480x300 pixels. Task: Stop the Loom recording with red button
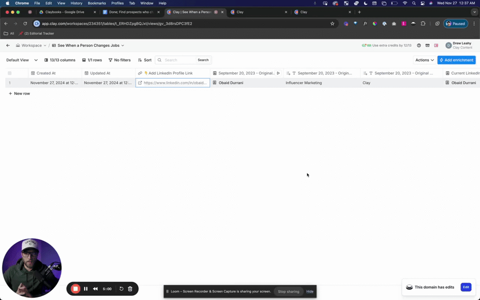75,289
